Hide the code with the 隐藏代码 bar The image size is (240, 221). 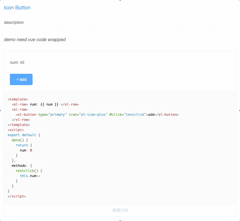pyautogui.click(x=120, y=210)
